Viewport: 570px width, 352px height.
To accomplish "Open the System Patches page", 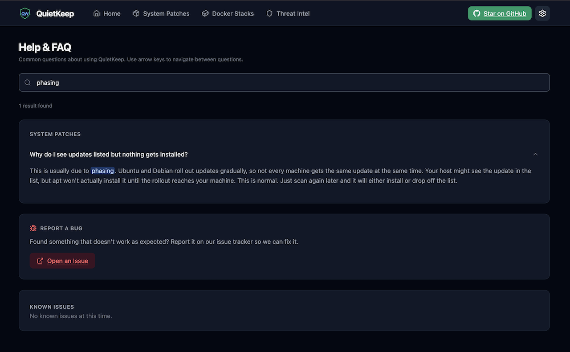I will pyautogui.click(x=166, y=13).
